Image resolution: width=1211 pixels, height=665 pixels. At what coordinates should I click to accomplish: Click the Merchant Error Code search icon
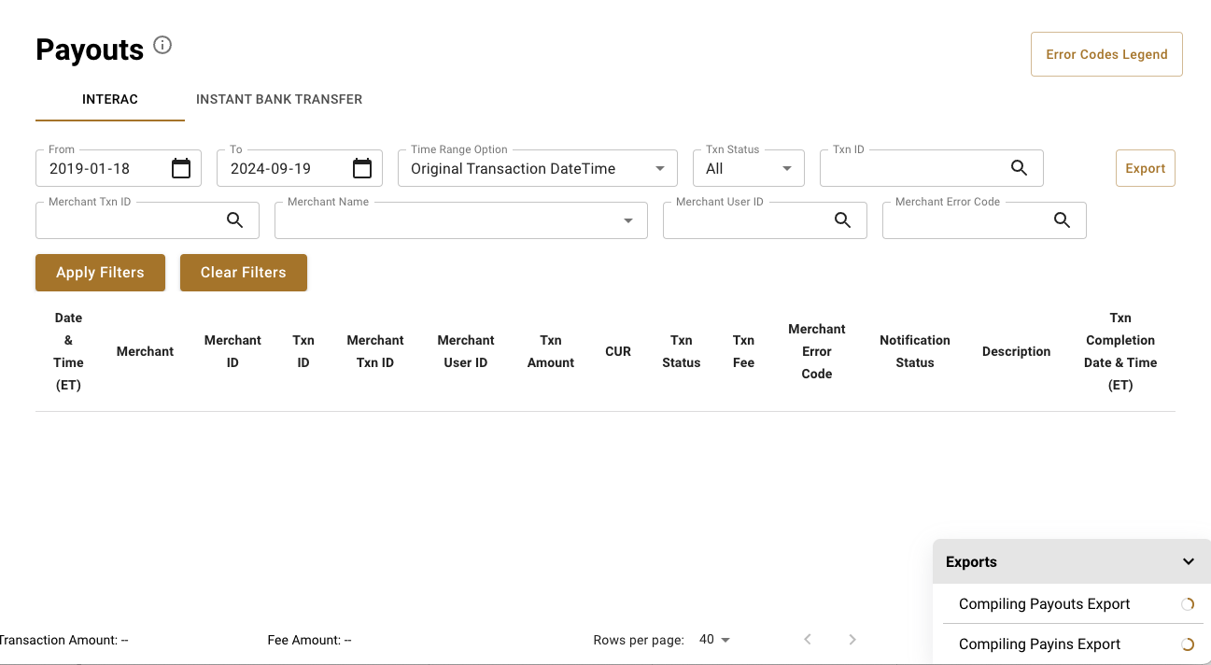click(1062, 219)
